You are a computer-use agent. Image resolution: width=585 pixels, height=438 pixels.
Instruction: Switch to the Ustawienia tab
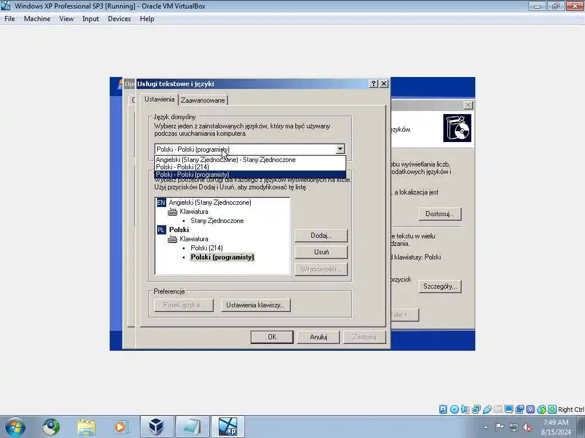(159, 99)
